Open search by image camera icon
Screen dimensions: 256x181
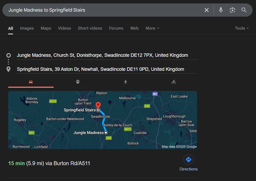click(232, 10)
